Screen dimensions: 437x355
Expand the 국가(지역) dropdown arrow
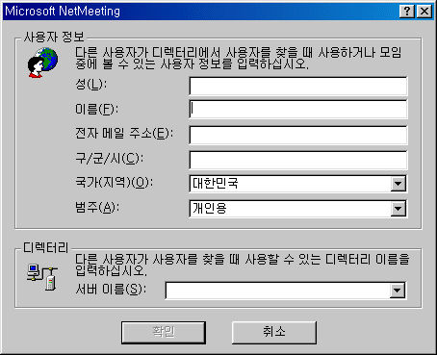[x=398, y=184]
